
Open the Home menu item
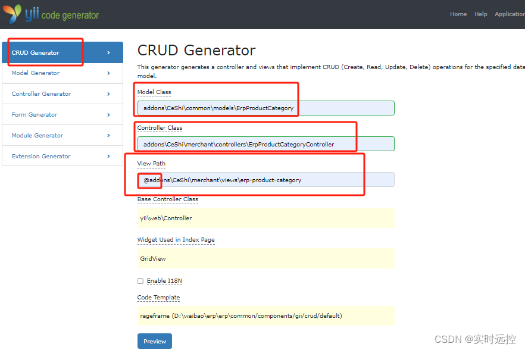pyautogui.click(x=458, y=14)
